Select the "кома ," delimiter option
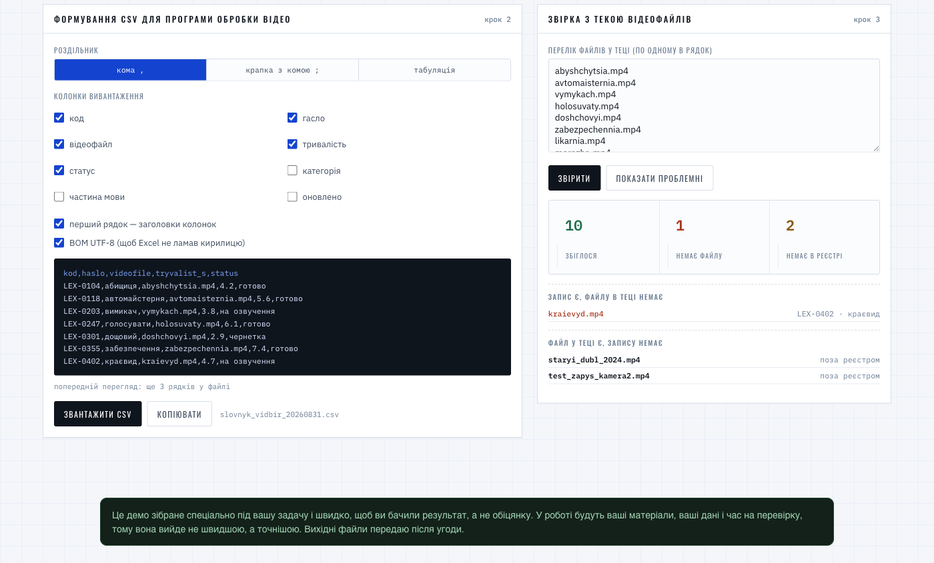 131,70
